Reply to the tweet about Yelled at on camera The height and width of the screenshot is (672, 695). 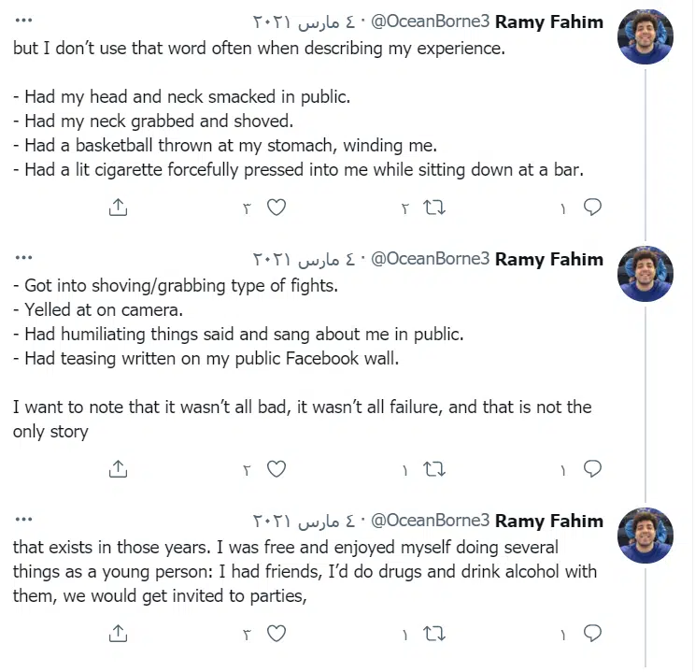[592, 469]
